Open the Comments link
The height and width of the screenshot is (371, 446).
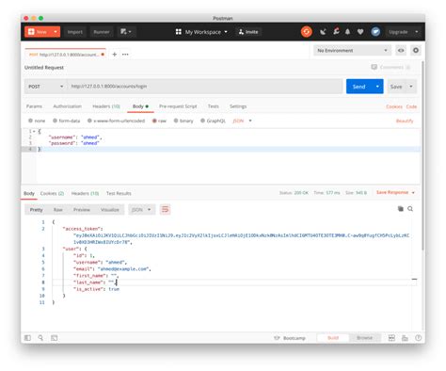[x=390, y=67]
